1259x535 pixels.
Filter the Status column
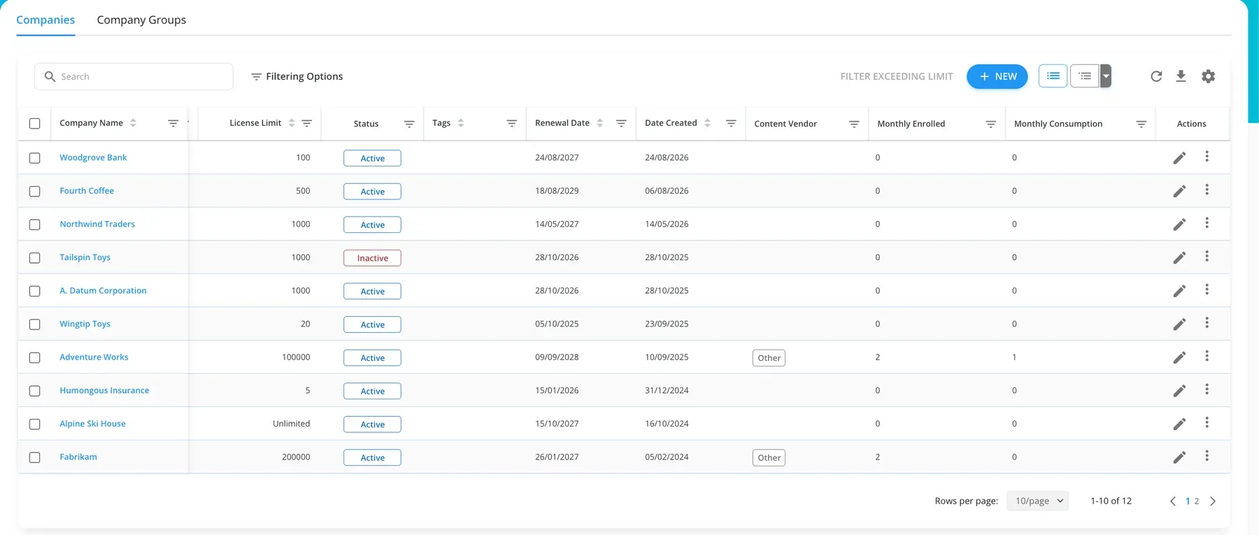409,124
